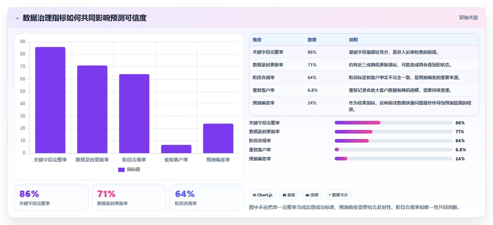Click the 64% value beside the progress bar
The height and width of the screenshot is (225, 493).
460,141
